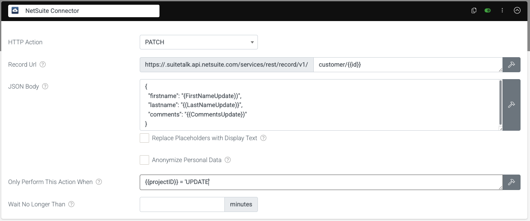Click the minutes unit label
The width and height of the screenshot is (530, 221).
pyautogui.click(x=241, y=204)
